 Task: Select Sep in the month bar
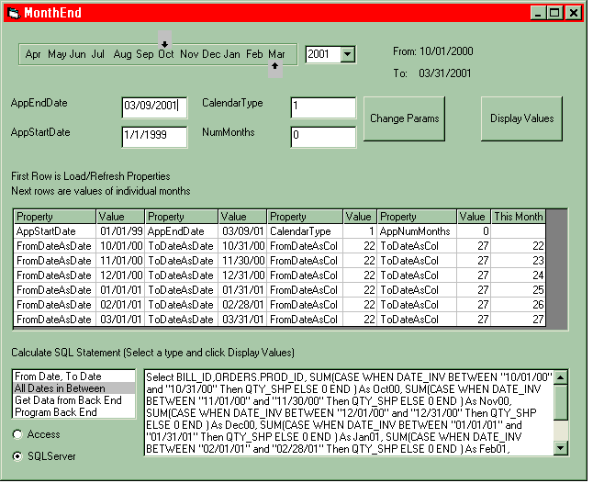pyautogui.click(x=145, y=54)
